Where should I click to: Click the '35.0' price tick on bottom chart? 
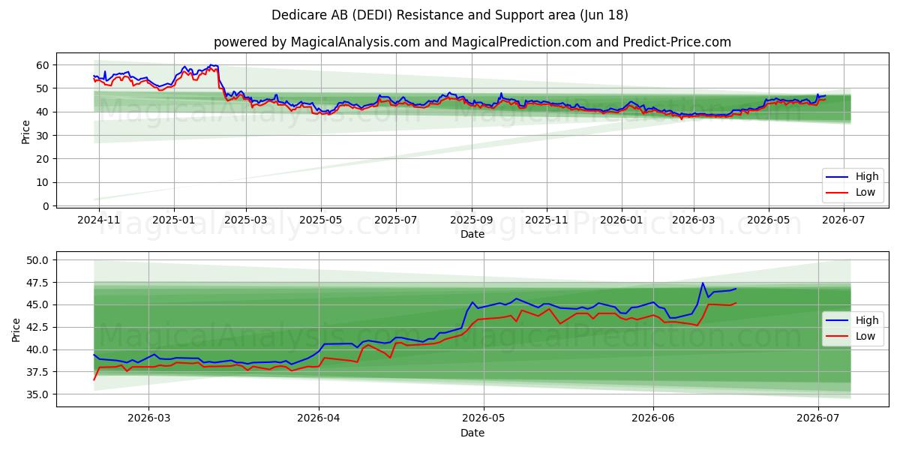38,394
